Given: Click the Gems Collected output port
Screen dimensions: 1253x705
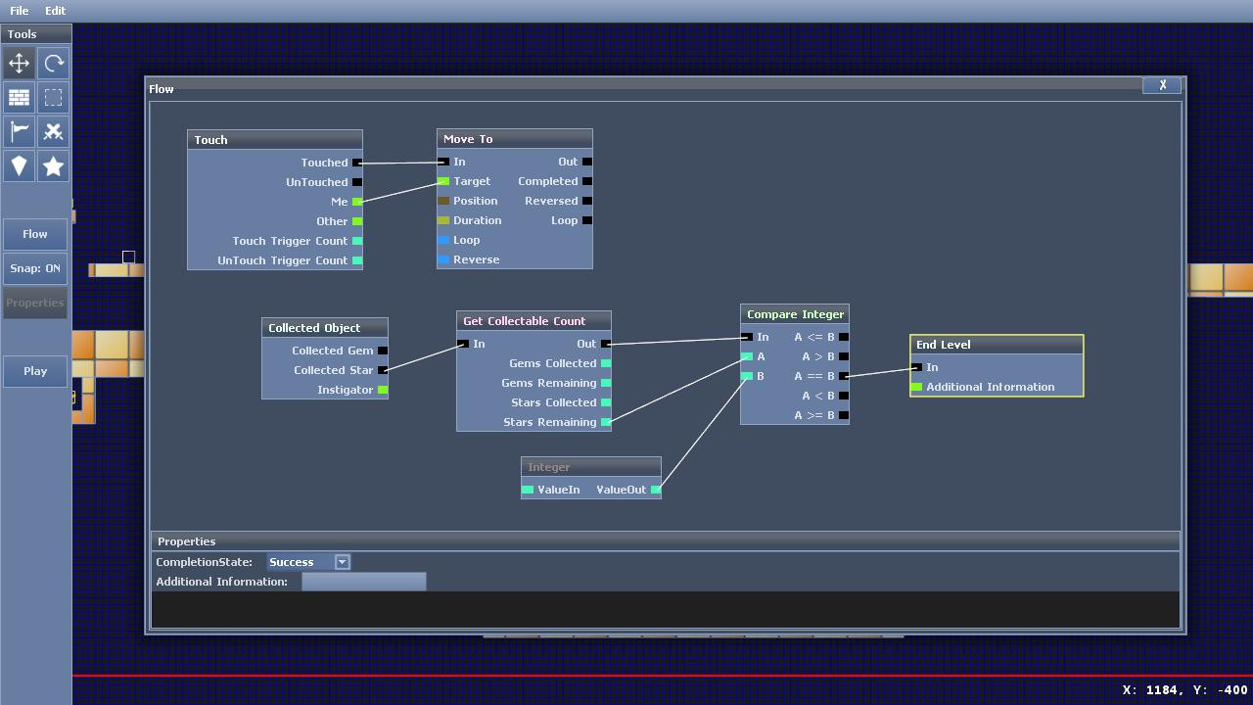Looking at the screenshot, I should tap(606, 363).
